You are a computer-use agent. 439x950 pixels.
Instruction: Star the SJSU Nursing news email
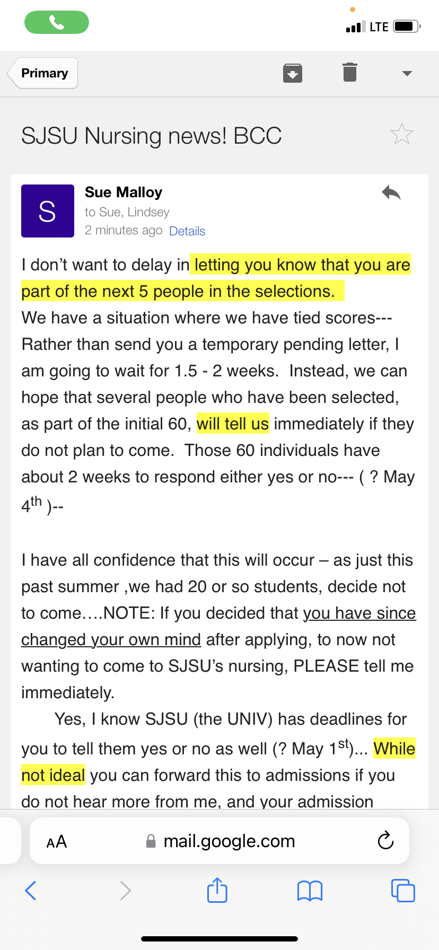pos(401,134)
